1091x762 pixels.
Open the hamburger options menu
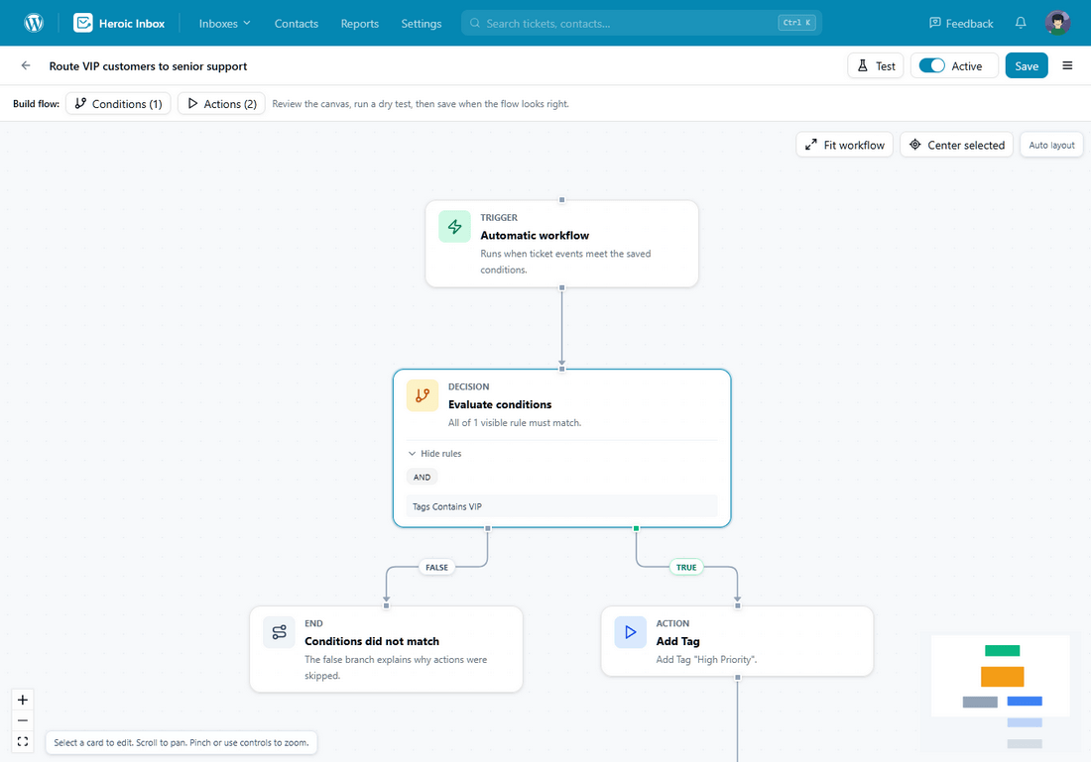pyautogui.click(x=1067, y=66)
